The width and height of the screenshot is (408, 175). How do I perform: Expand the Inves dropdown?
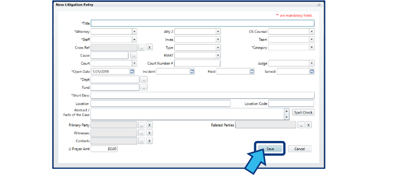[218, 39]
